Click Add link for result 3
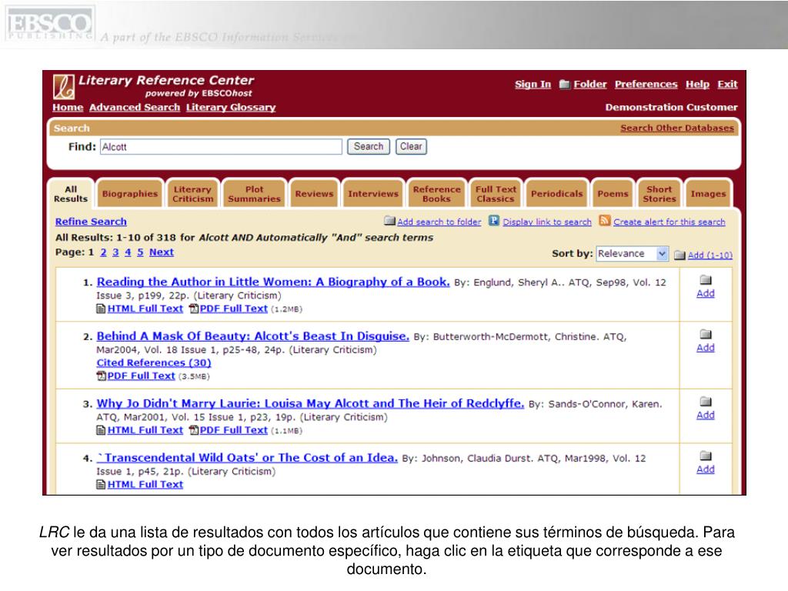This screenshot has height=591, width=788. coord(706,415)
